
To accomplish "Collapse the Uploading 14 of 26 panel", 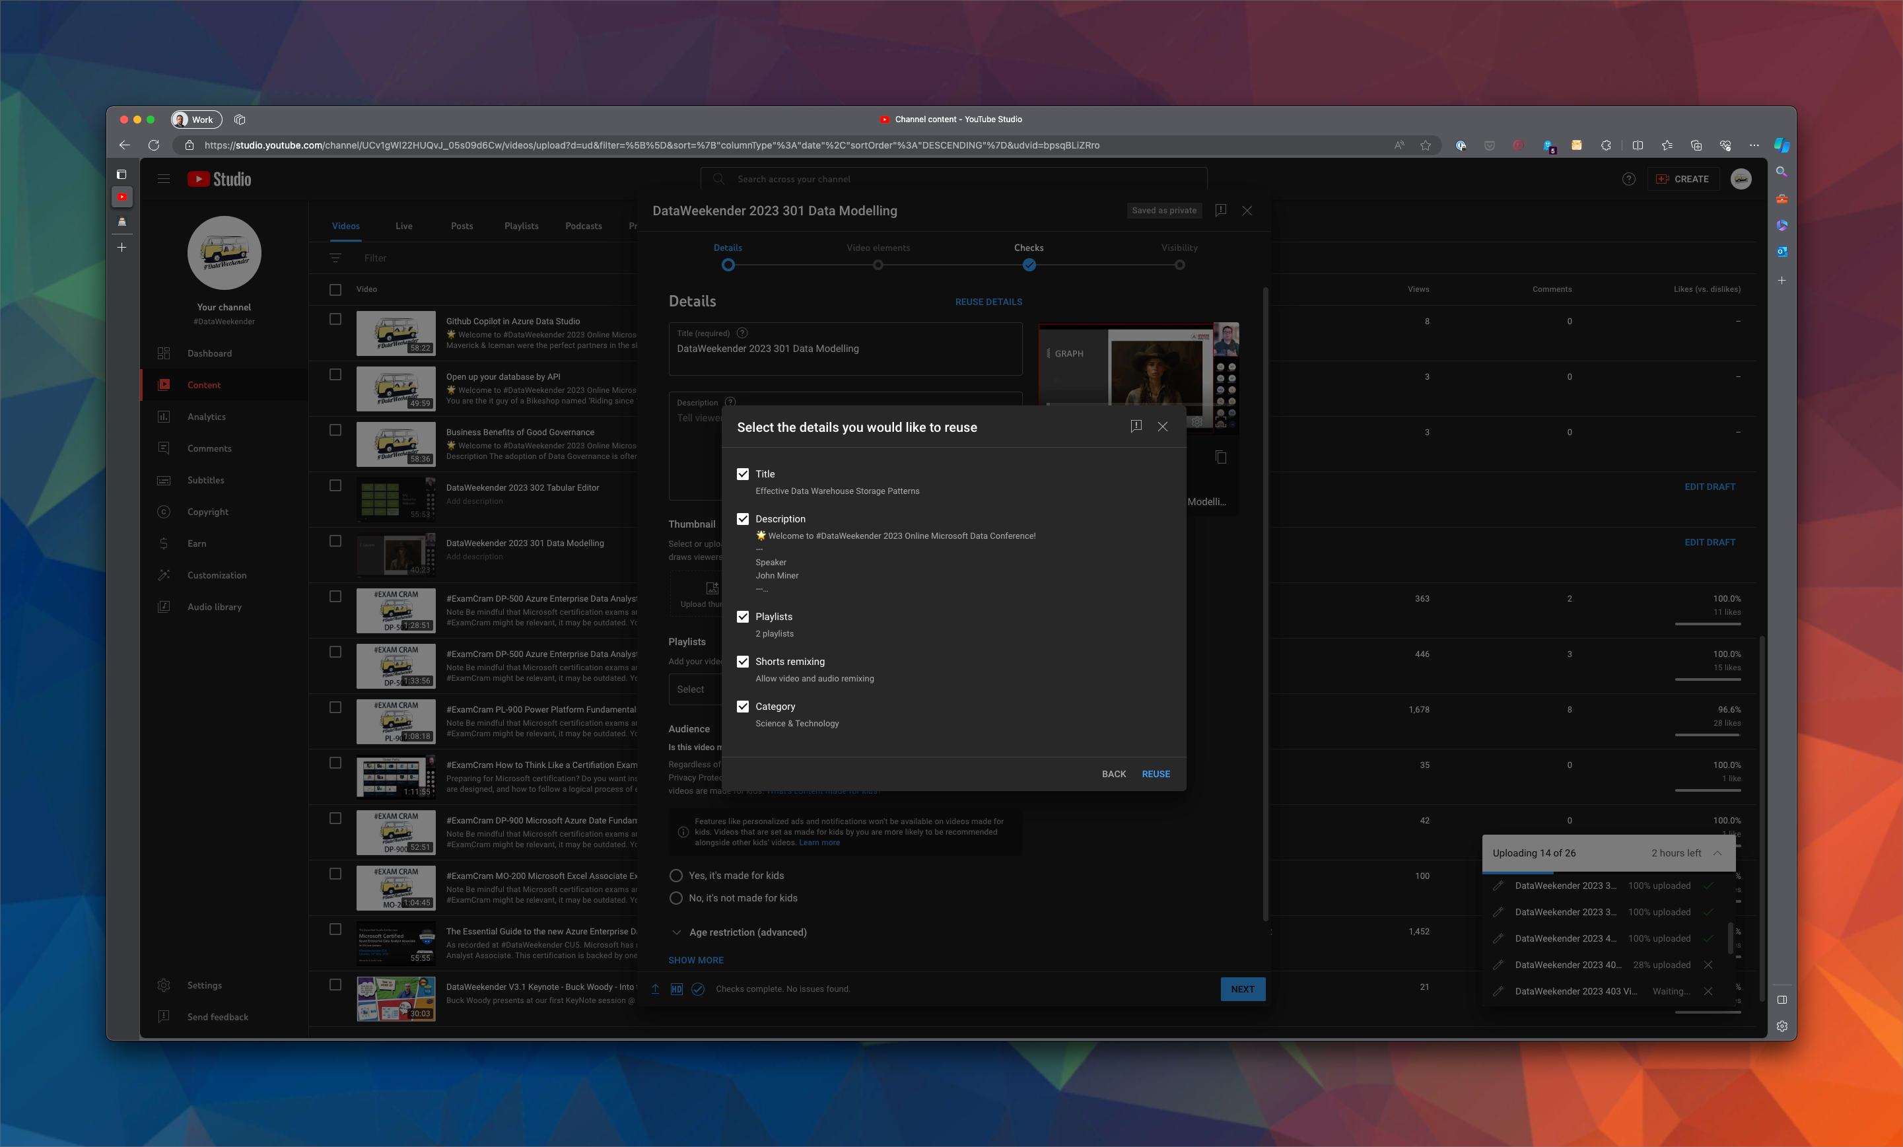I will pos(1717,854).
